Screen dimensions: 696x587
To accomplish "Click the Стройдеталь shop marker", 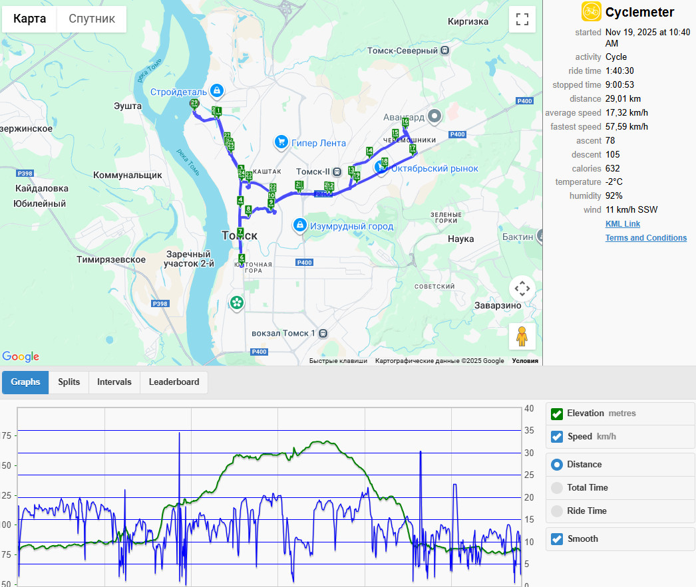I will (217, 91).
